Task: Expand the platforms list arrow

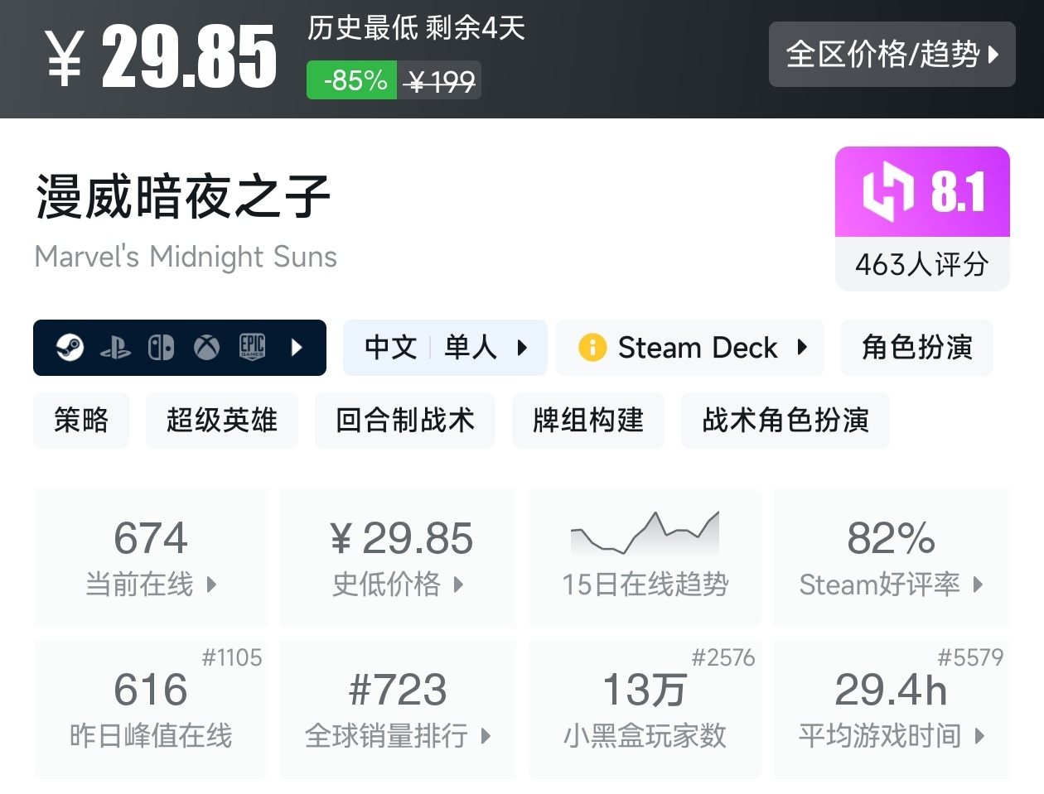Action: click(x=297, y=348)
